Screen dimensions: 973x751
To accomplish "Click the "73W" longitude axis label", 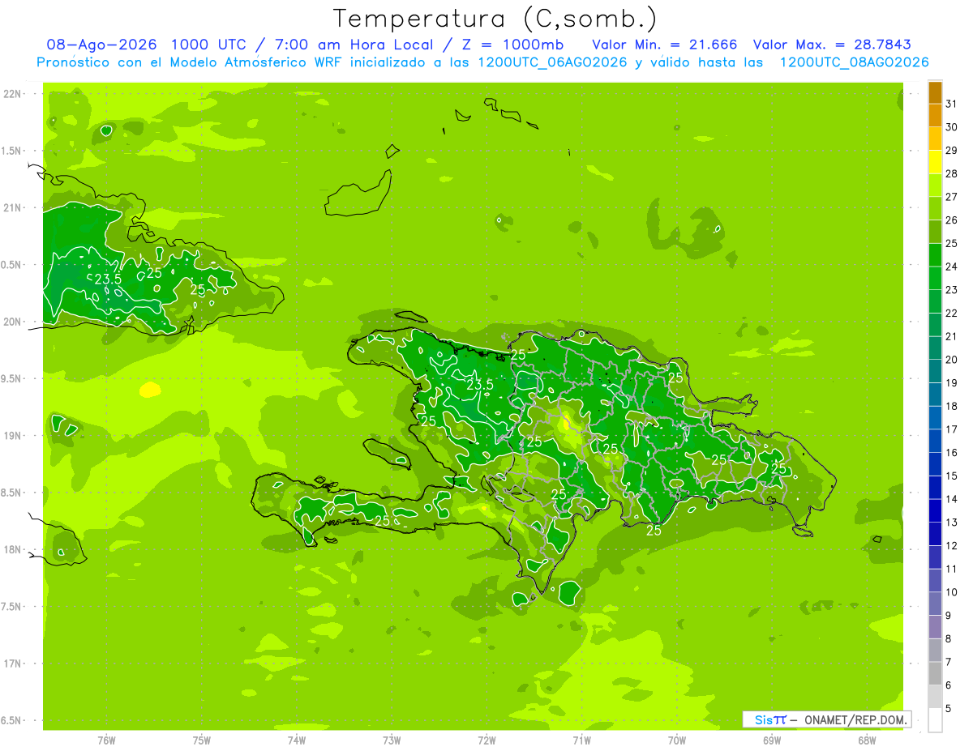I will (392, 740).
